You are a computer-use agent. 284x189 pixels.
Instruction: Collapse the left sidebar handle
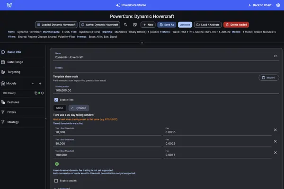pos(46,119)
